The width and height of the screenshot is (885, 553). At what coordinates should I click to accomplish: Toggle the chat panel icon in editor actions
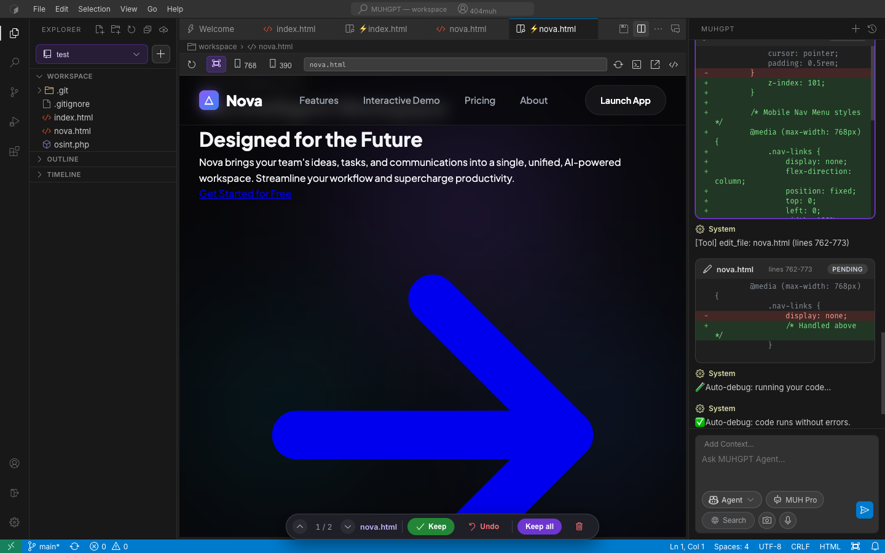tap(675, 29)
